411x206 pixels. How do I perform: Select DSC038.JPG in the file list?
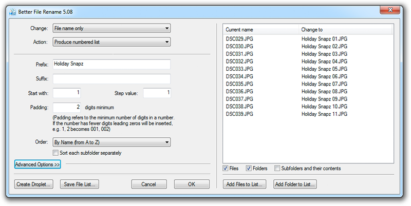[239, 107]
